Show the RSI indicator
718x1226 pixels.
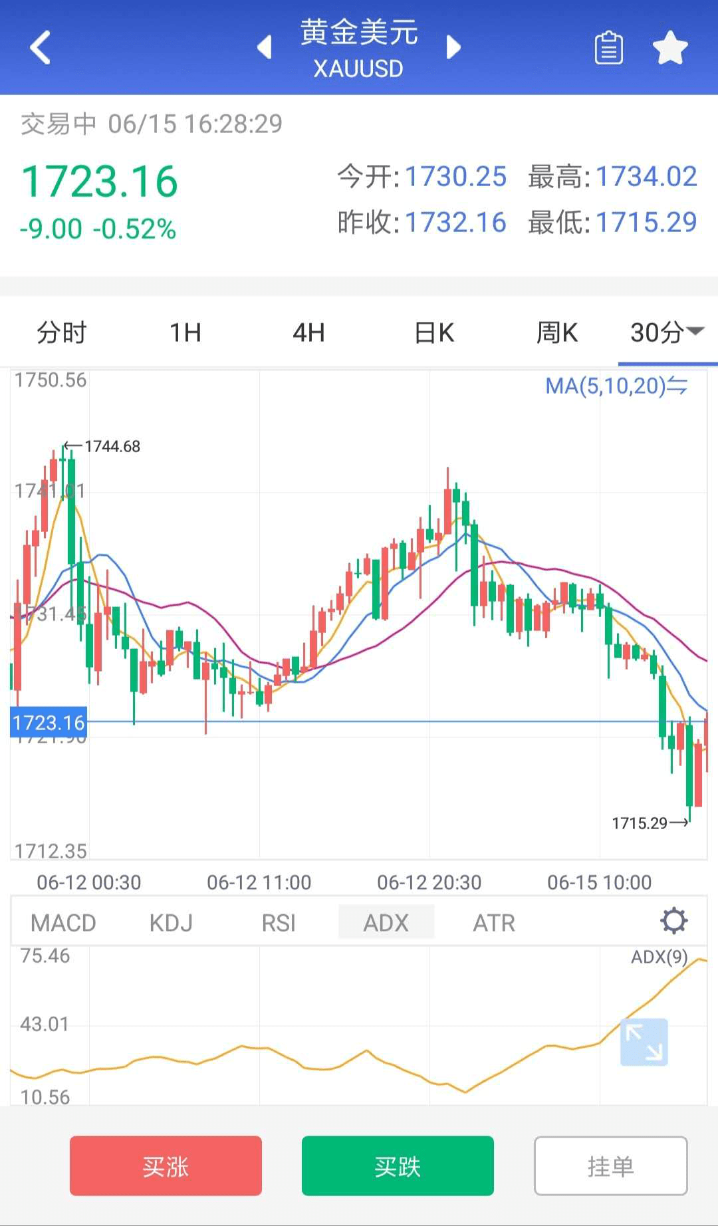279,923
